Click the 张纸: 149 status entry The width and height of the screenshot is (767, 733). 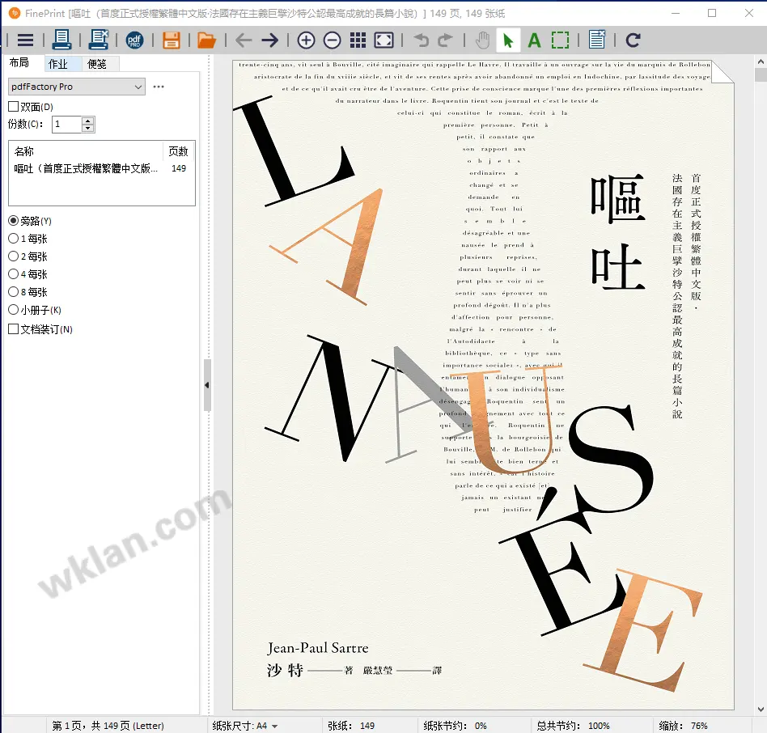[x=351, y=726]
